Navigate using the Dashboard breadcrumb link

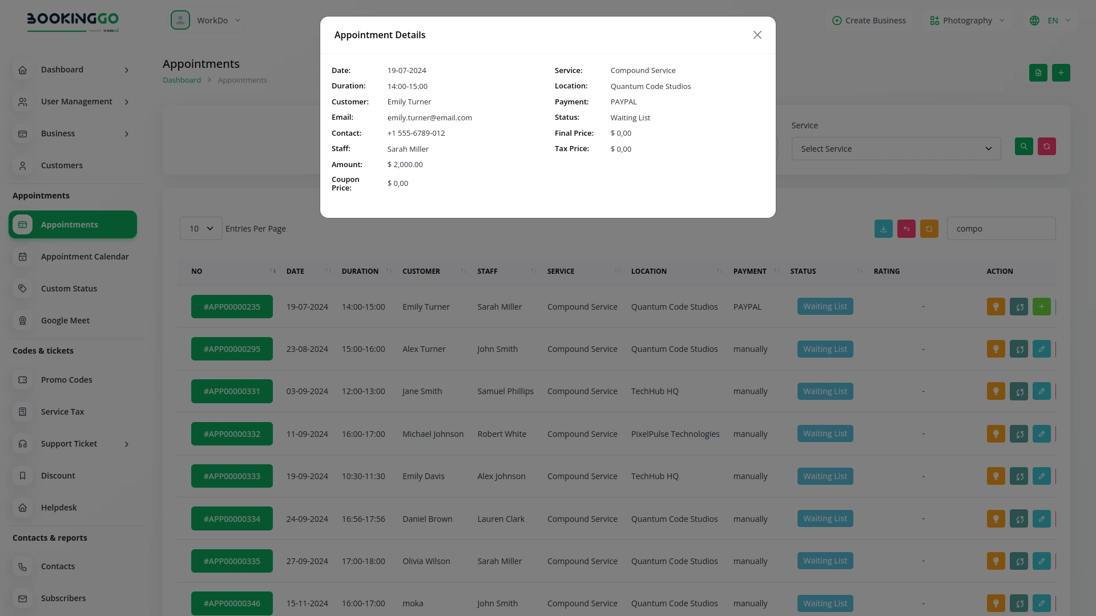tap(181, 80)
